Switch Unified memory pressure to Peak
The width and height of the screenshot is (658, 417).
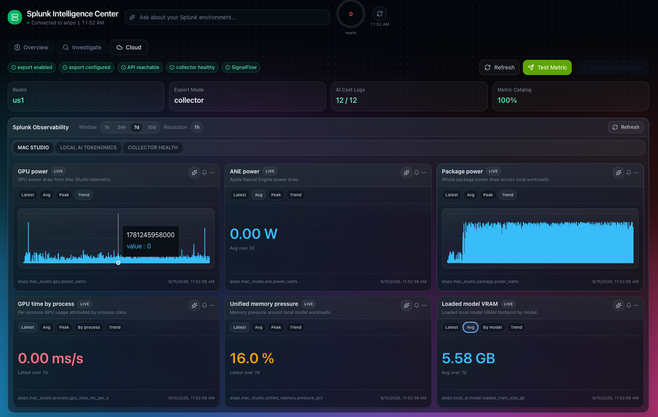276,327
